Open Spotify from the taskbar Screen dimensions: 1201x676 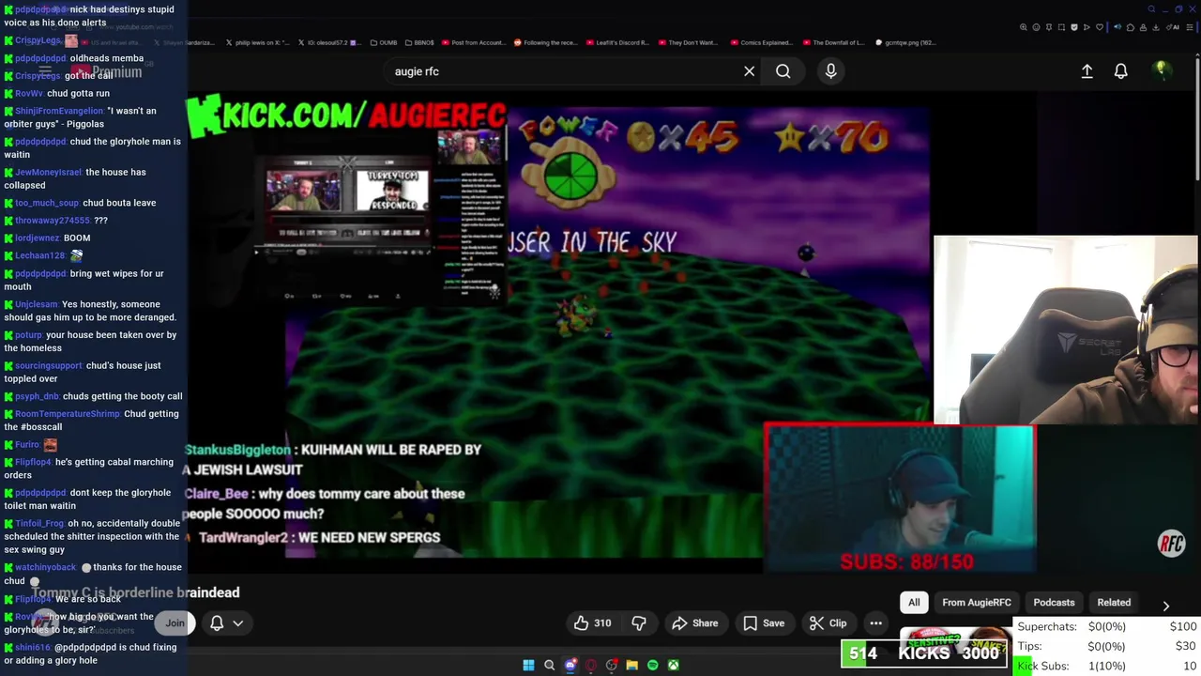tap(652, 665)
